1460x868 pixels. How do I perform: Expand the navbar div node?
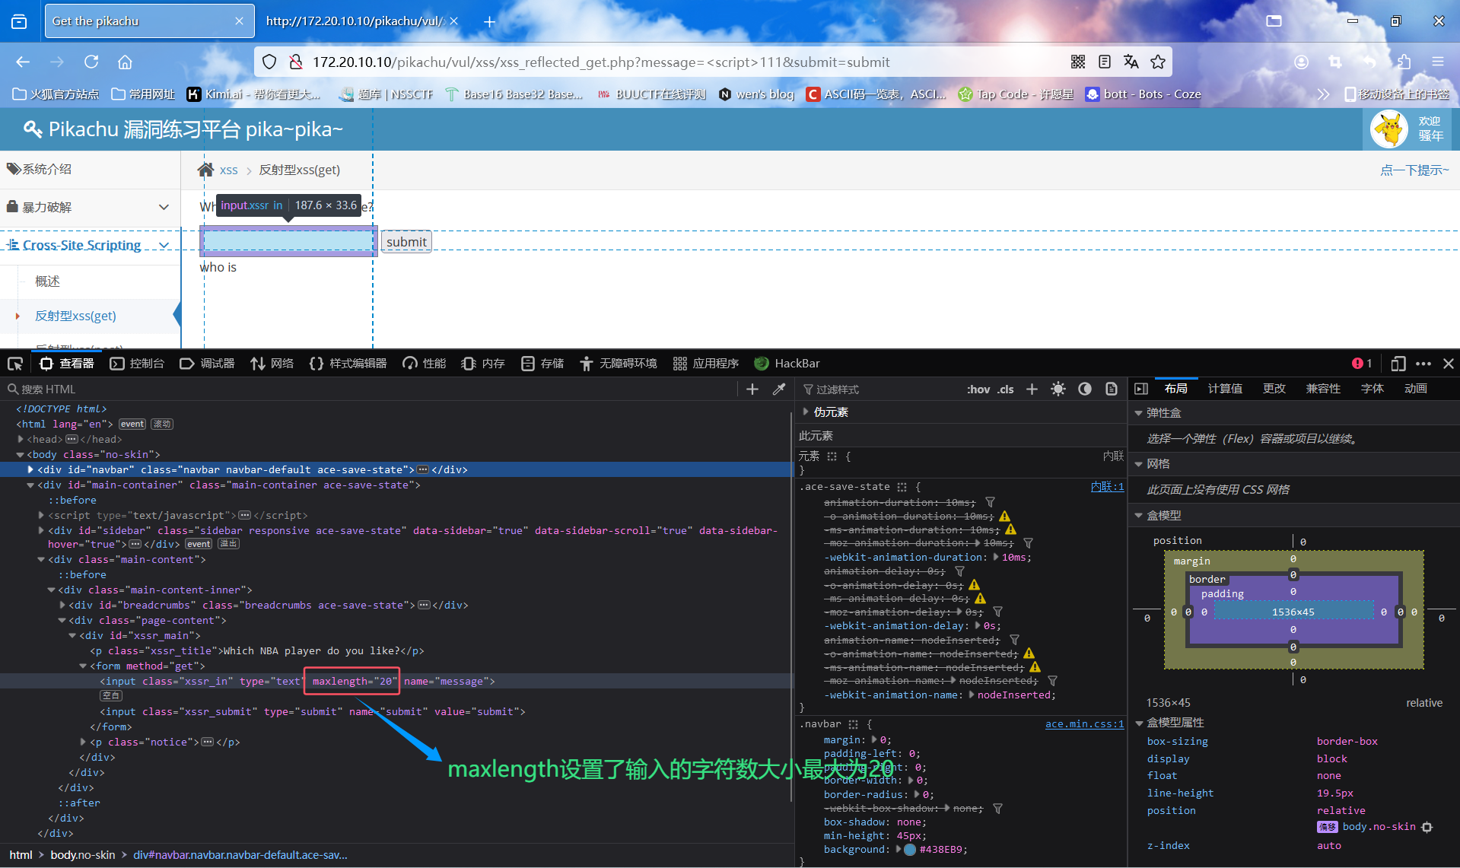coord(30,469)
